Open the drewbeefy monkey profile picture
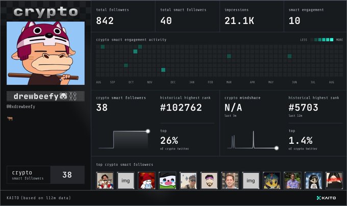 (45, 53)
